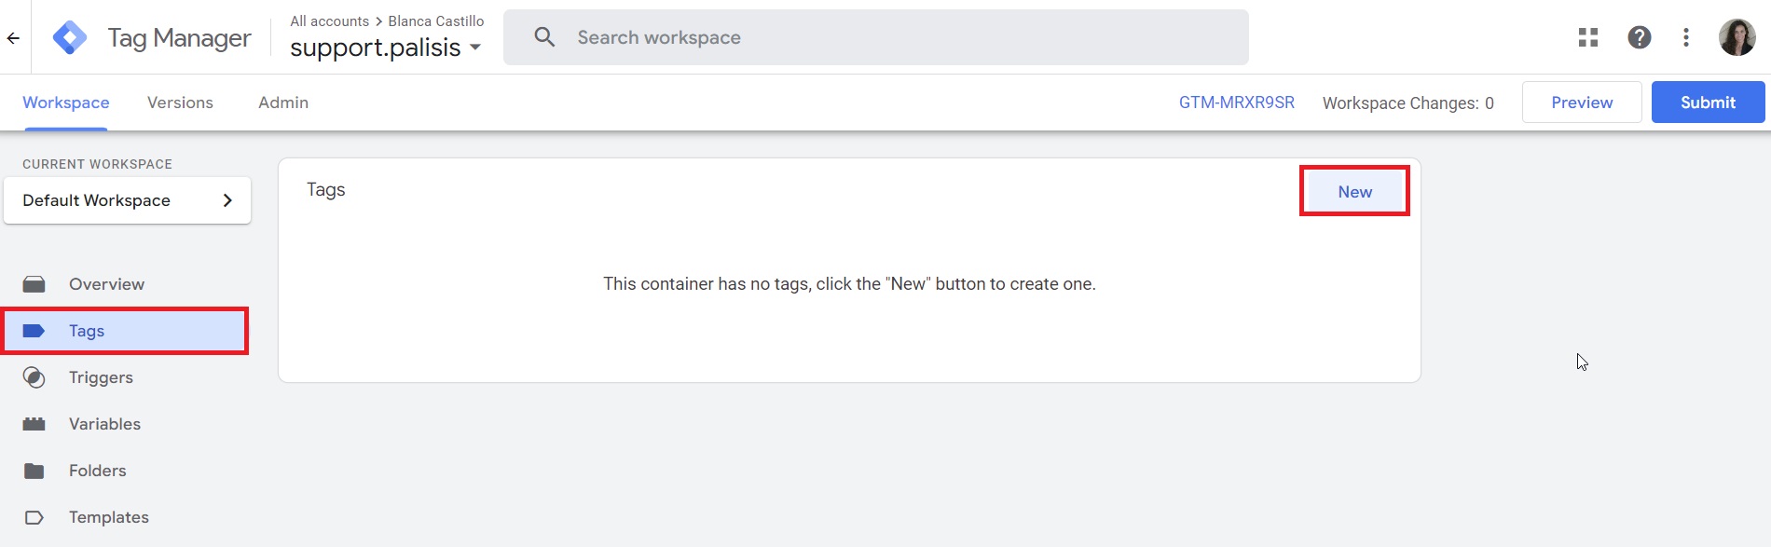1771x547 pixels.
Task: Click the Default Workspace name
Action: coord(97,200)
